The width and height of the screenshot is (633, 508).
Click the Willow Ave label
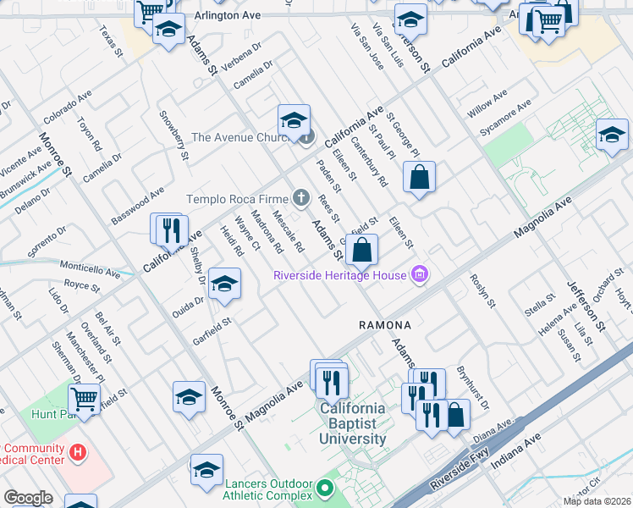[487, 104]
